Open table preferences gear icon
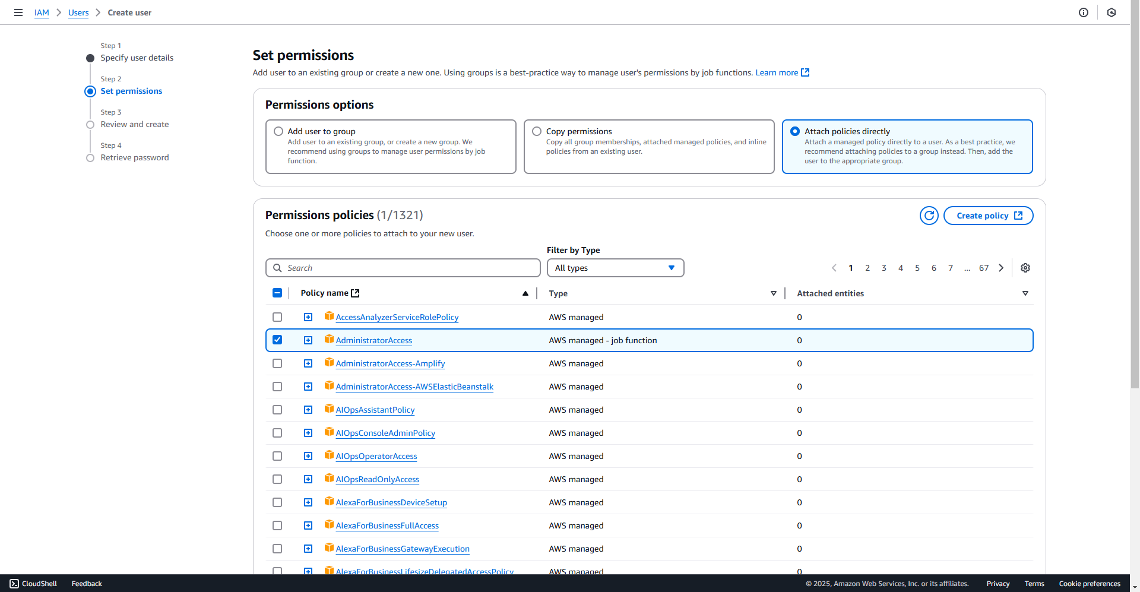This screenshot has height=592, width=1140. pos(1025,268)
